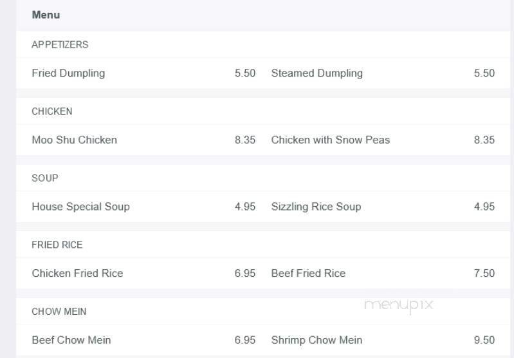
Task: Choose Moo Shu Chicken
Action: (74, 140)
